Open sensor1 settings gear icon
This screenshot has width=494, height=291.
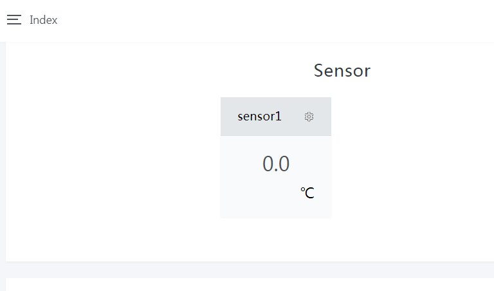coord(309,117)
